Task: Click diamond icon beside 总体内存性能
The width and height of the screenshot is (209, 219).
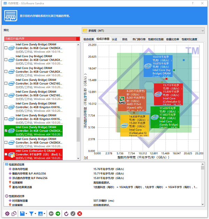Action: 10,169
